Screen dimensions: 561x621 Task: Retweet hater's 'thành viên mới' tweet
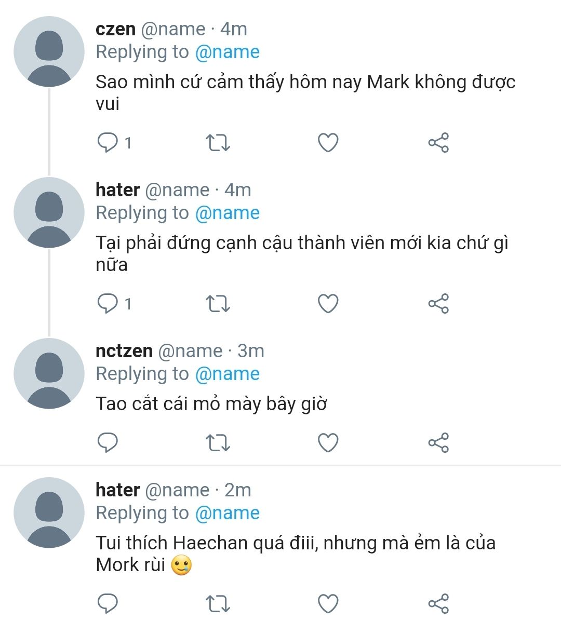[x=218, y=303]
